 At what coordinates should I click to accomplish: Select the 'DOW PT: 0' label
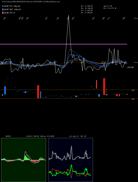pos(9,13)
